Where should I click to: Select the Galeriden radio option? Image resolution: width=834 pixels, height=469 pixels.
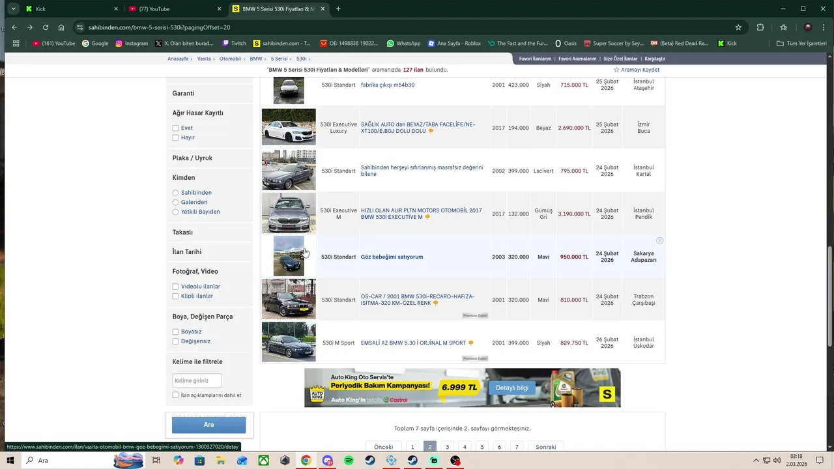click(175, 203)
